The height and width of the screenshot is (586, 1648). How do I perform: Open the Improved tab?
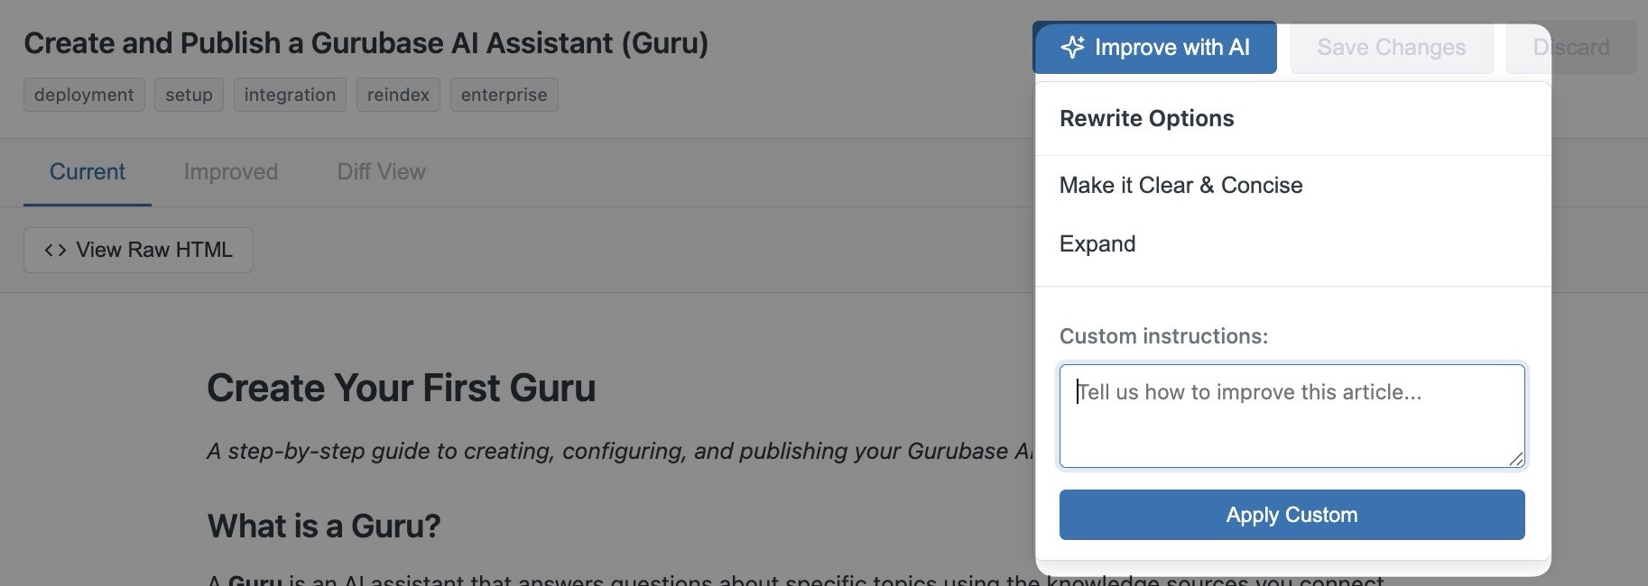(231, 171)
